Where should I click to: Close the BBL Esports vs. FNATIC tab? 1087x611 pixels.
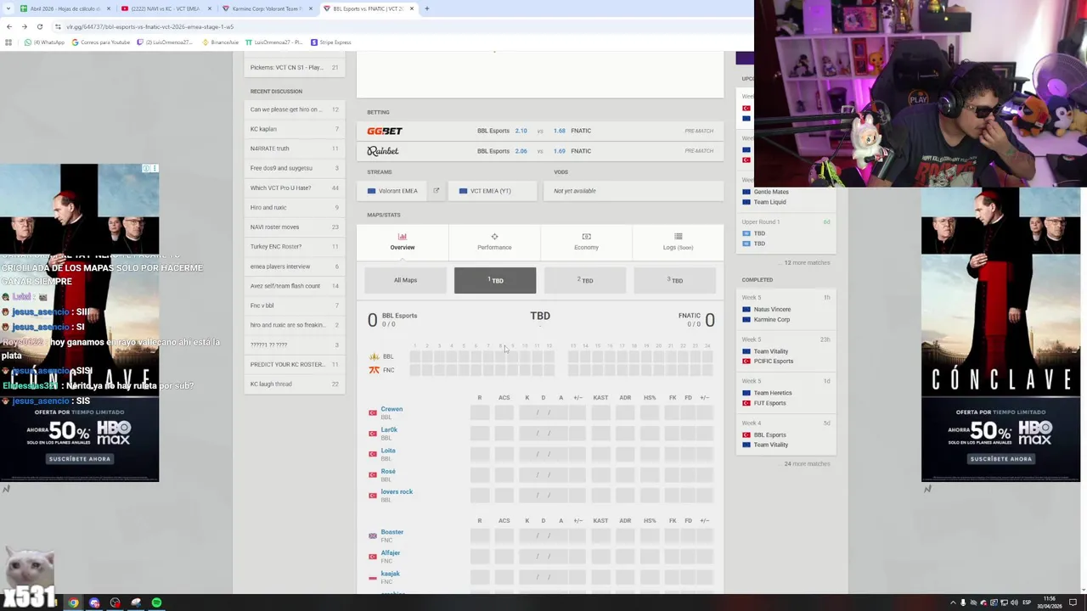pos(412,8)
